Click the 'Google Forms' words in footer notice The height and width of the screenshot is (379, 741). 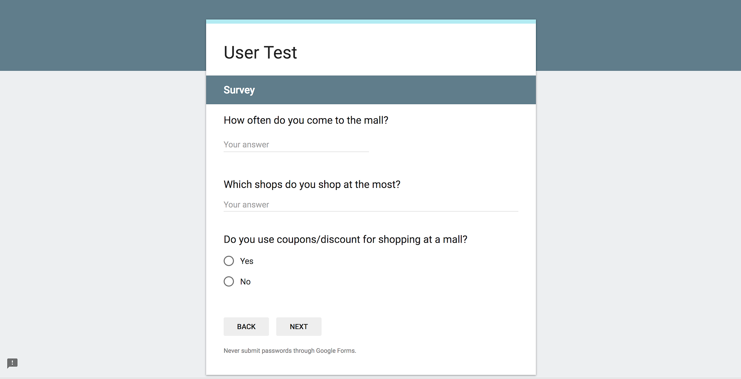click(335, 351)
